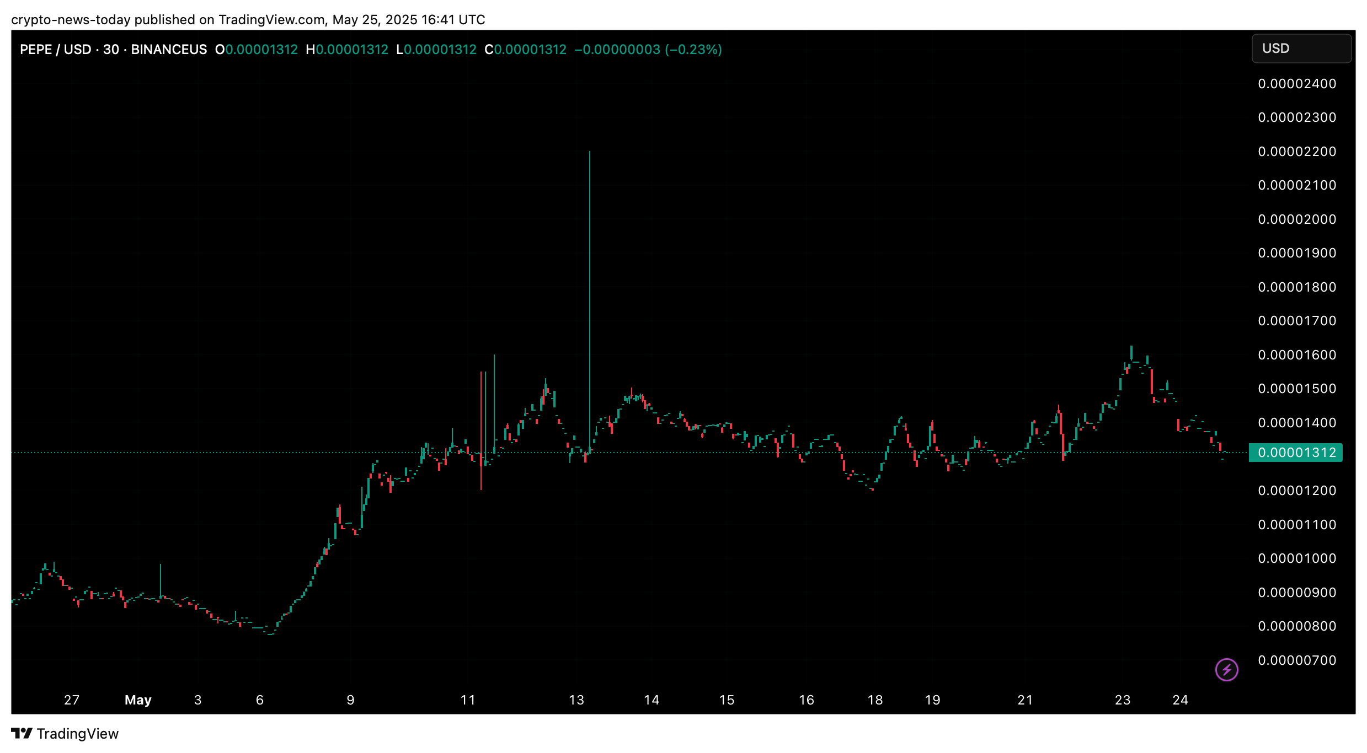This screenshot has width=1367, height=753.
Task: Click the 0.00001100 price axis label
Action: coord(1297,525)
